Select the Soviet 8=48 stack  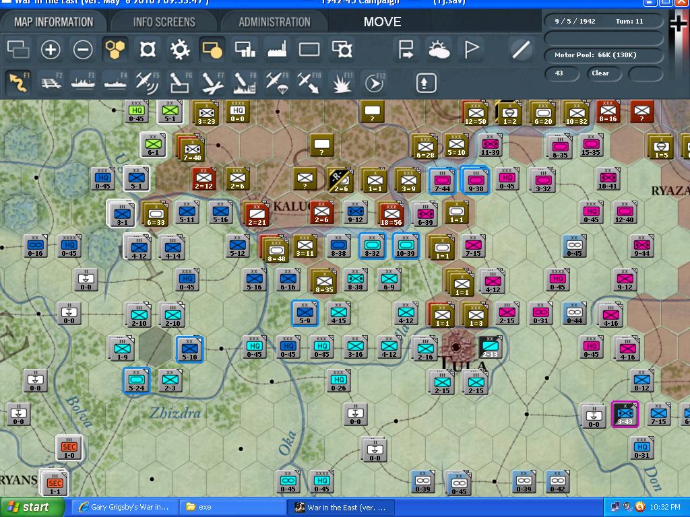tap(275, 249)
